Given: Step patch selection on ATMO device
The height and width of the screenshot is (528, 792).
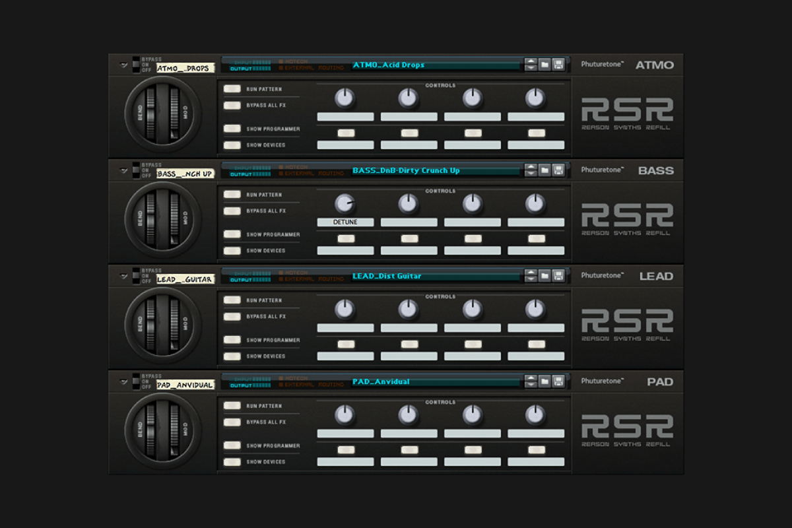Looking at the screenshot, I should 531,65.
